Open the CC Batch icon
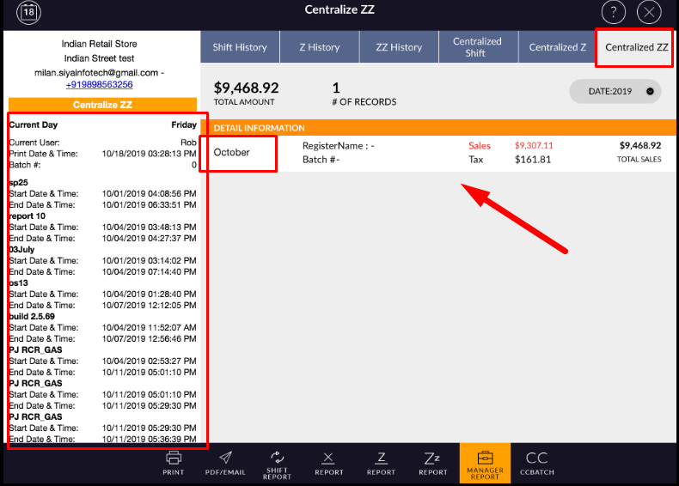The width and height of the screenshot is (679, 486). (536, 463)
